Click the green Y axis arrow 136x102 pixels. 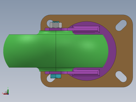click(x=8, y=92)
